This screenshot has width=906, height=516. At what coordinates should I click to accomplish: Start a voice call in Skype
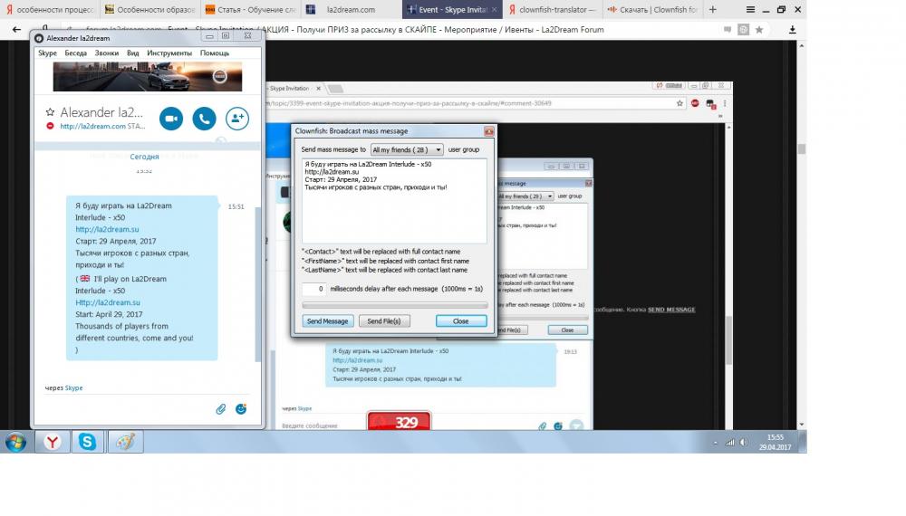[204, 119]
